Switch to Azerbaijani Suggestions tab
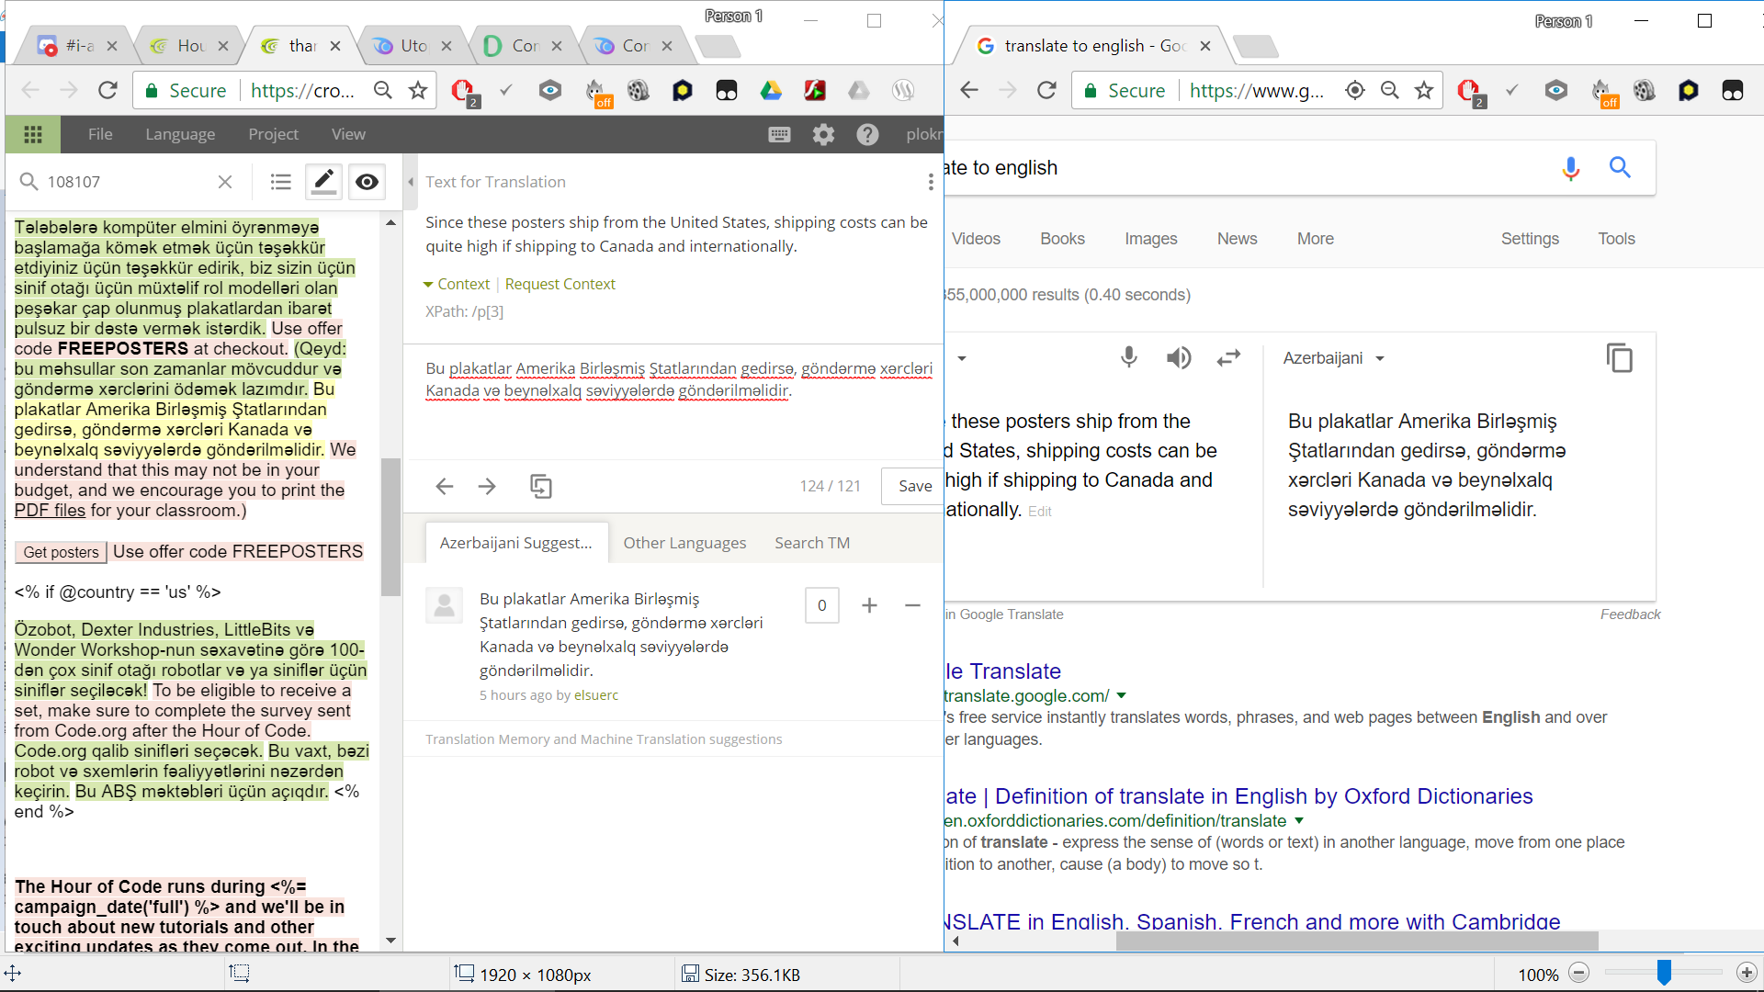This screenshot has height=992, width=1764. pos(516,543)
